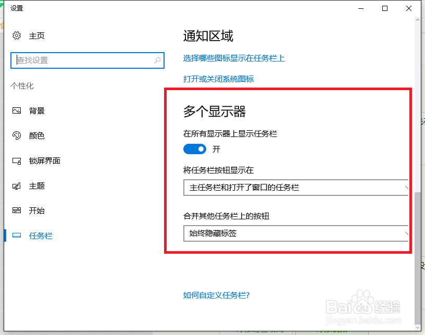Click into the 查找设置 search field
This screenshot has height=335, width=425.
[x=87, y=60]
